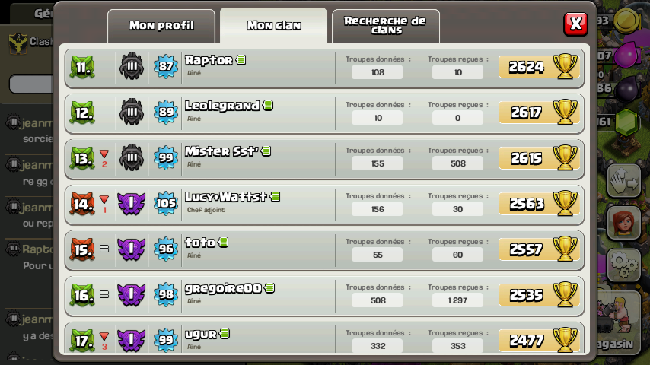650x365 pixels.
Task: Open the settings gears icon
Action: (x=624, y=265)
